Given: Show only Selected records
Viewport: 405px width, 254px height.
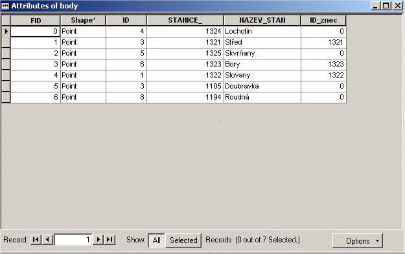Looking at the screenshot, I should [x=183, y=240].
